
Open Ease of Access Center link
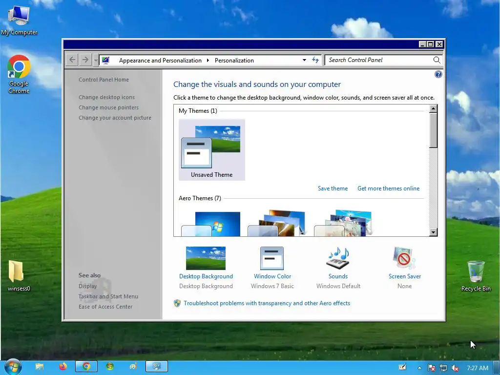coord(105,307)
